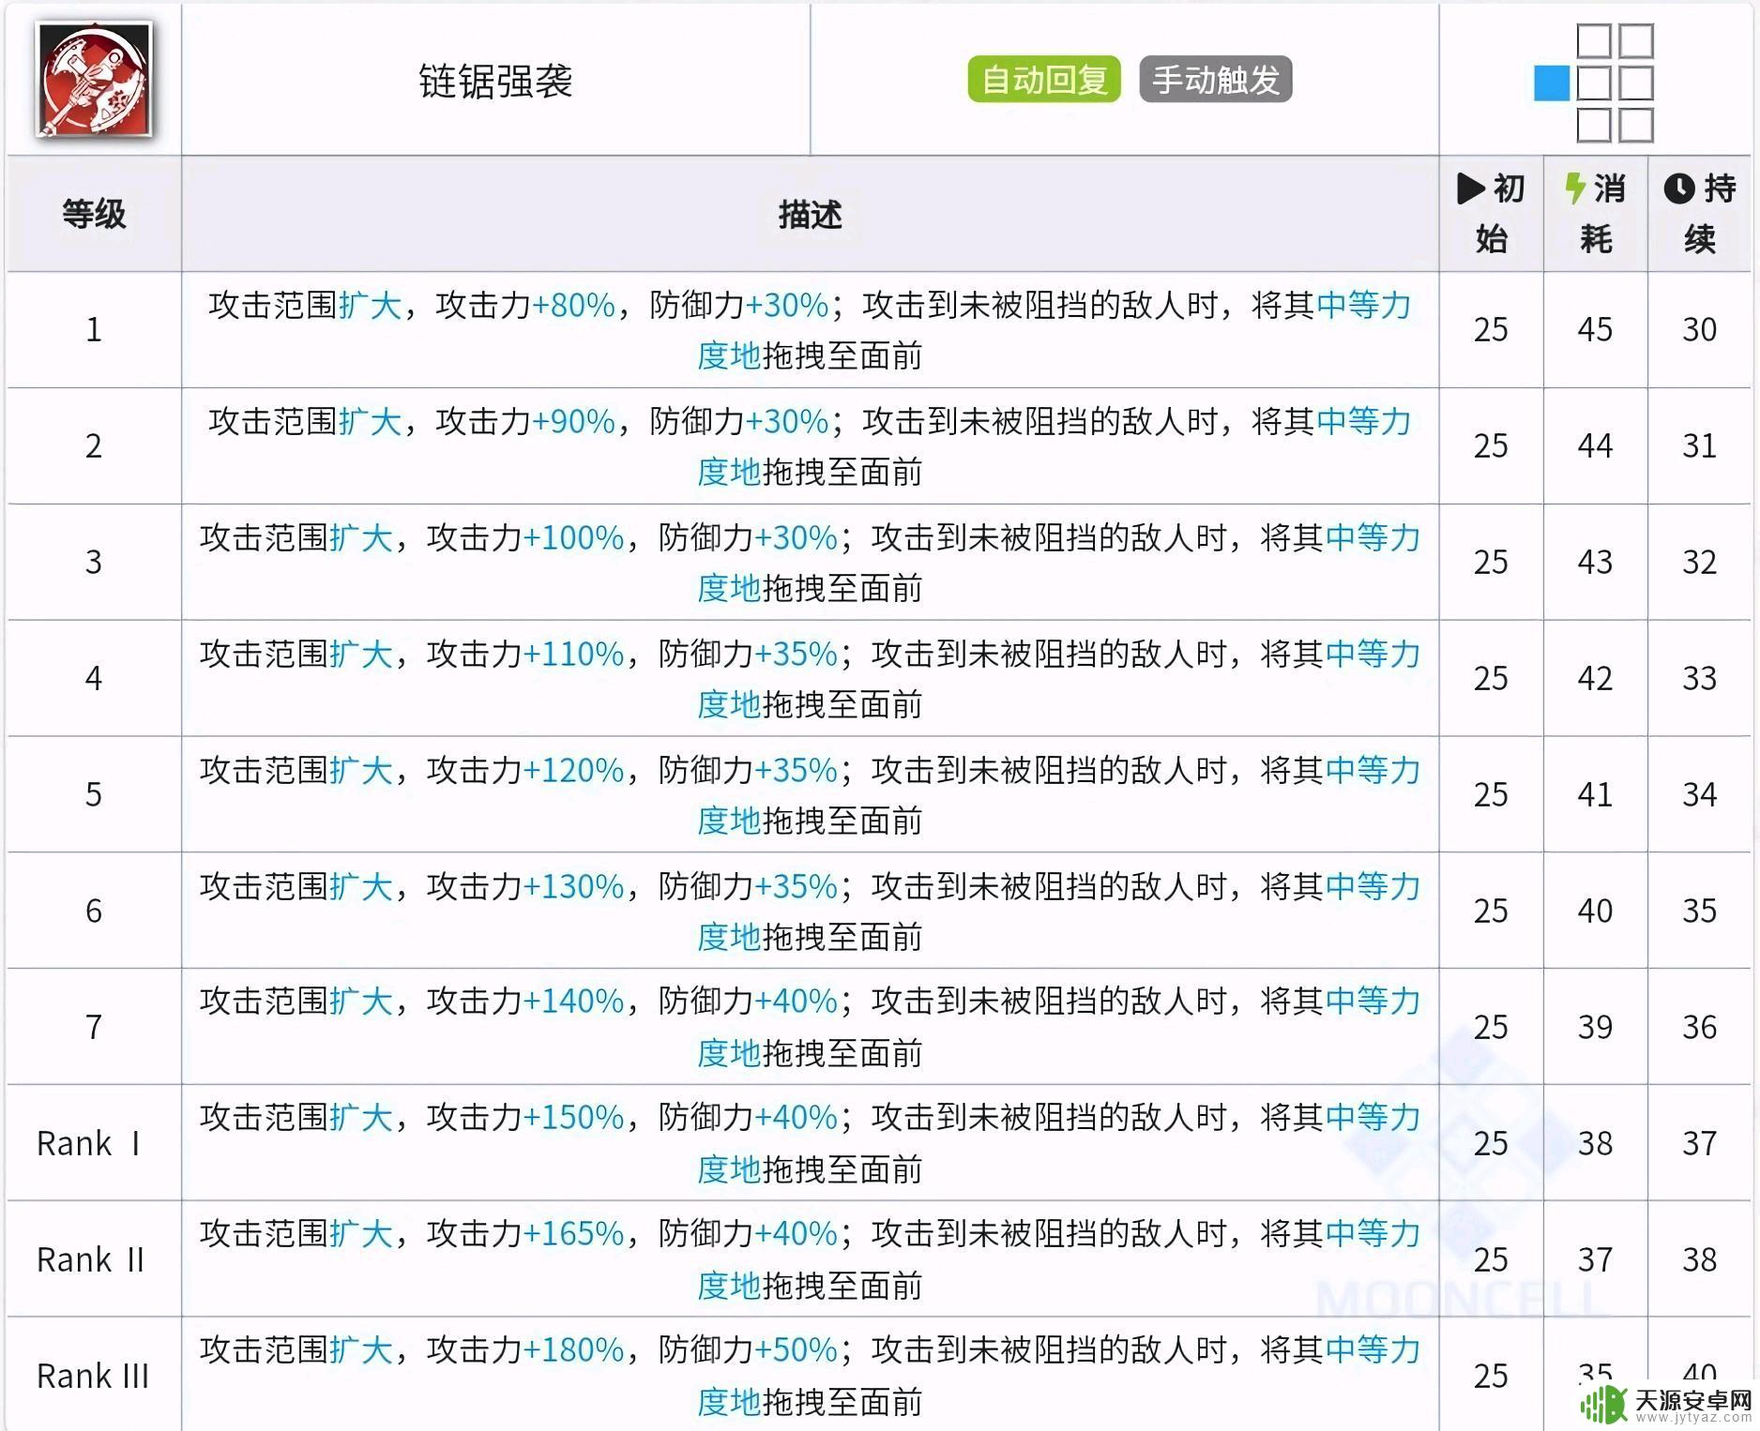Image resolution: width=1760 pixels, height=1431 pixels.
Task: Click the cost value 45 in level 1
Action: click(x=1595, y=330)
